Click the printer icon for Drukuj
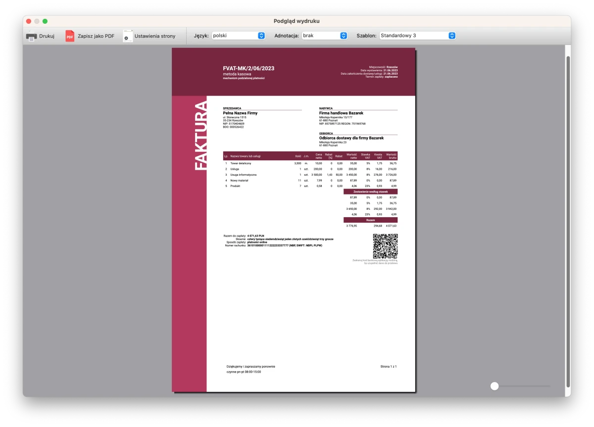The height and width of the screenshot is (427, 594). point(31,36)
